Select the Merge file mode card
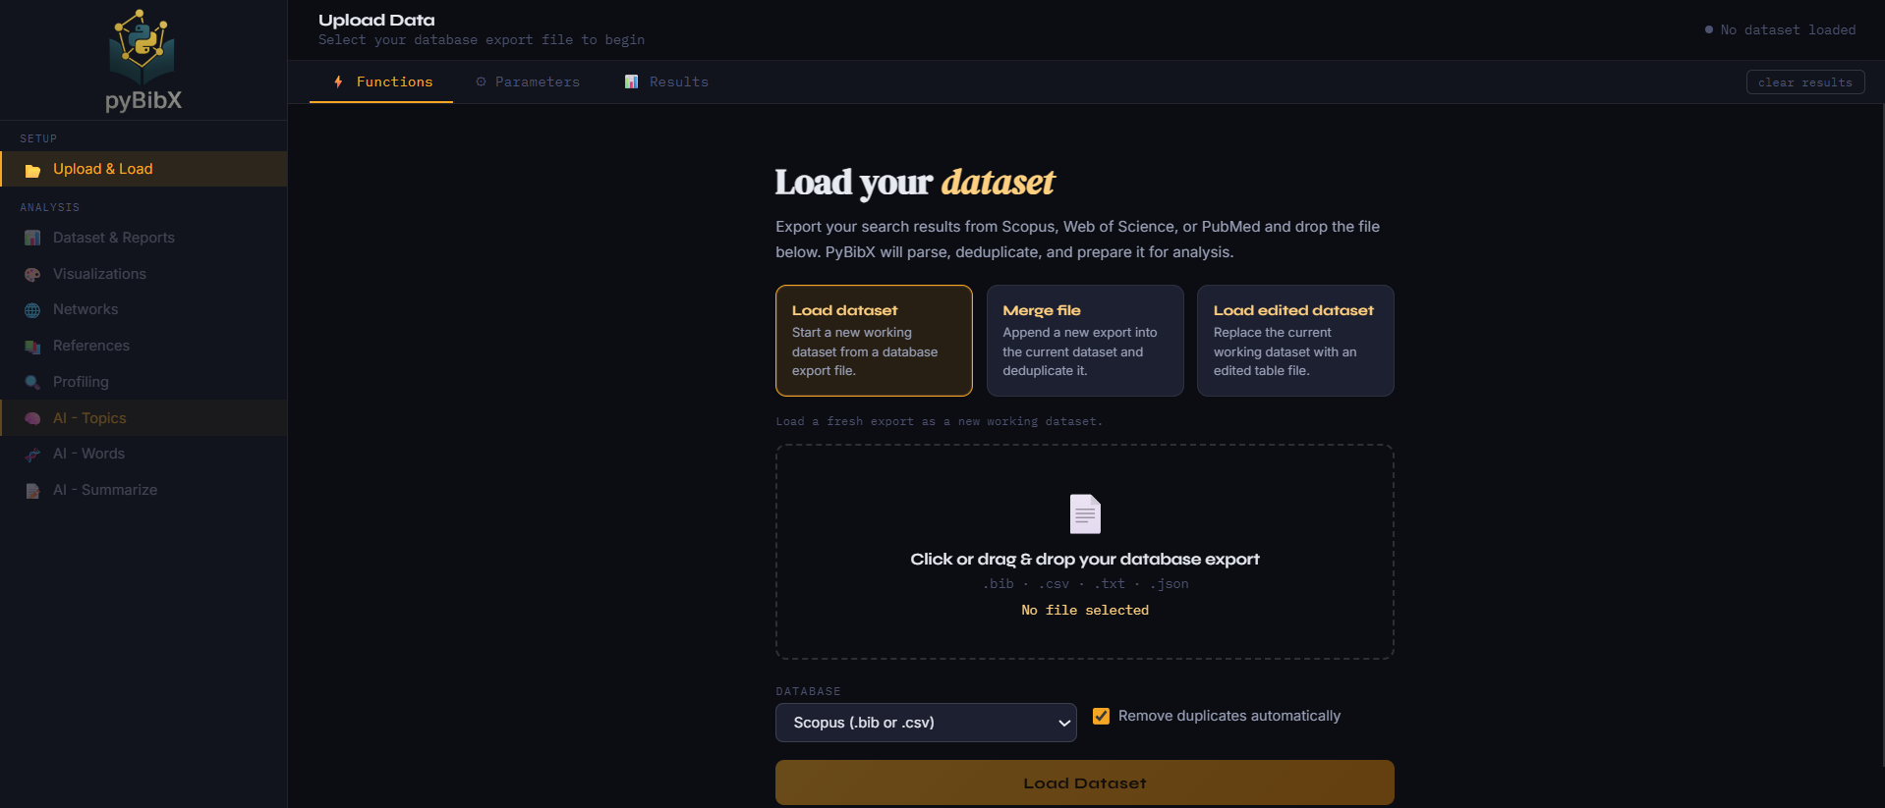 click(1085, 341)
